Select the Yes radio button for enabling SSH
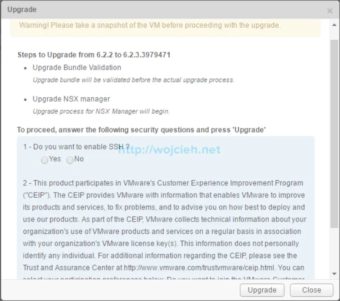The image size is (340, 301). tap(45, 160)
